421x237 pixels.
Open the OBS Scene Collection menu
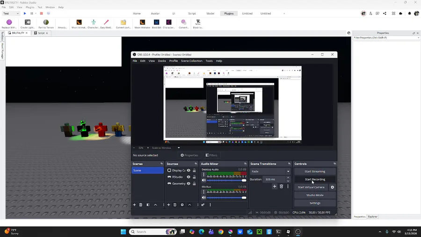(191, 61)
